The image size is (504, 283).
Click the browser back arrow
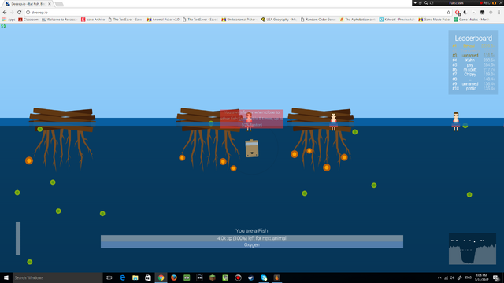click(5, 13)
